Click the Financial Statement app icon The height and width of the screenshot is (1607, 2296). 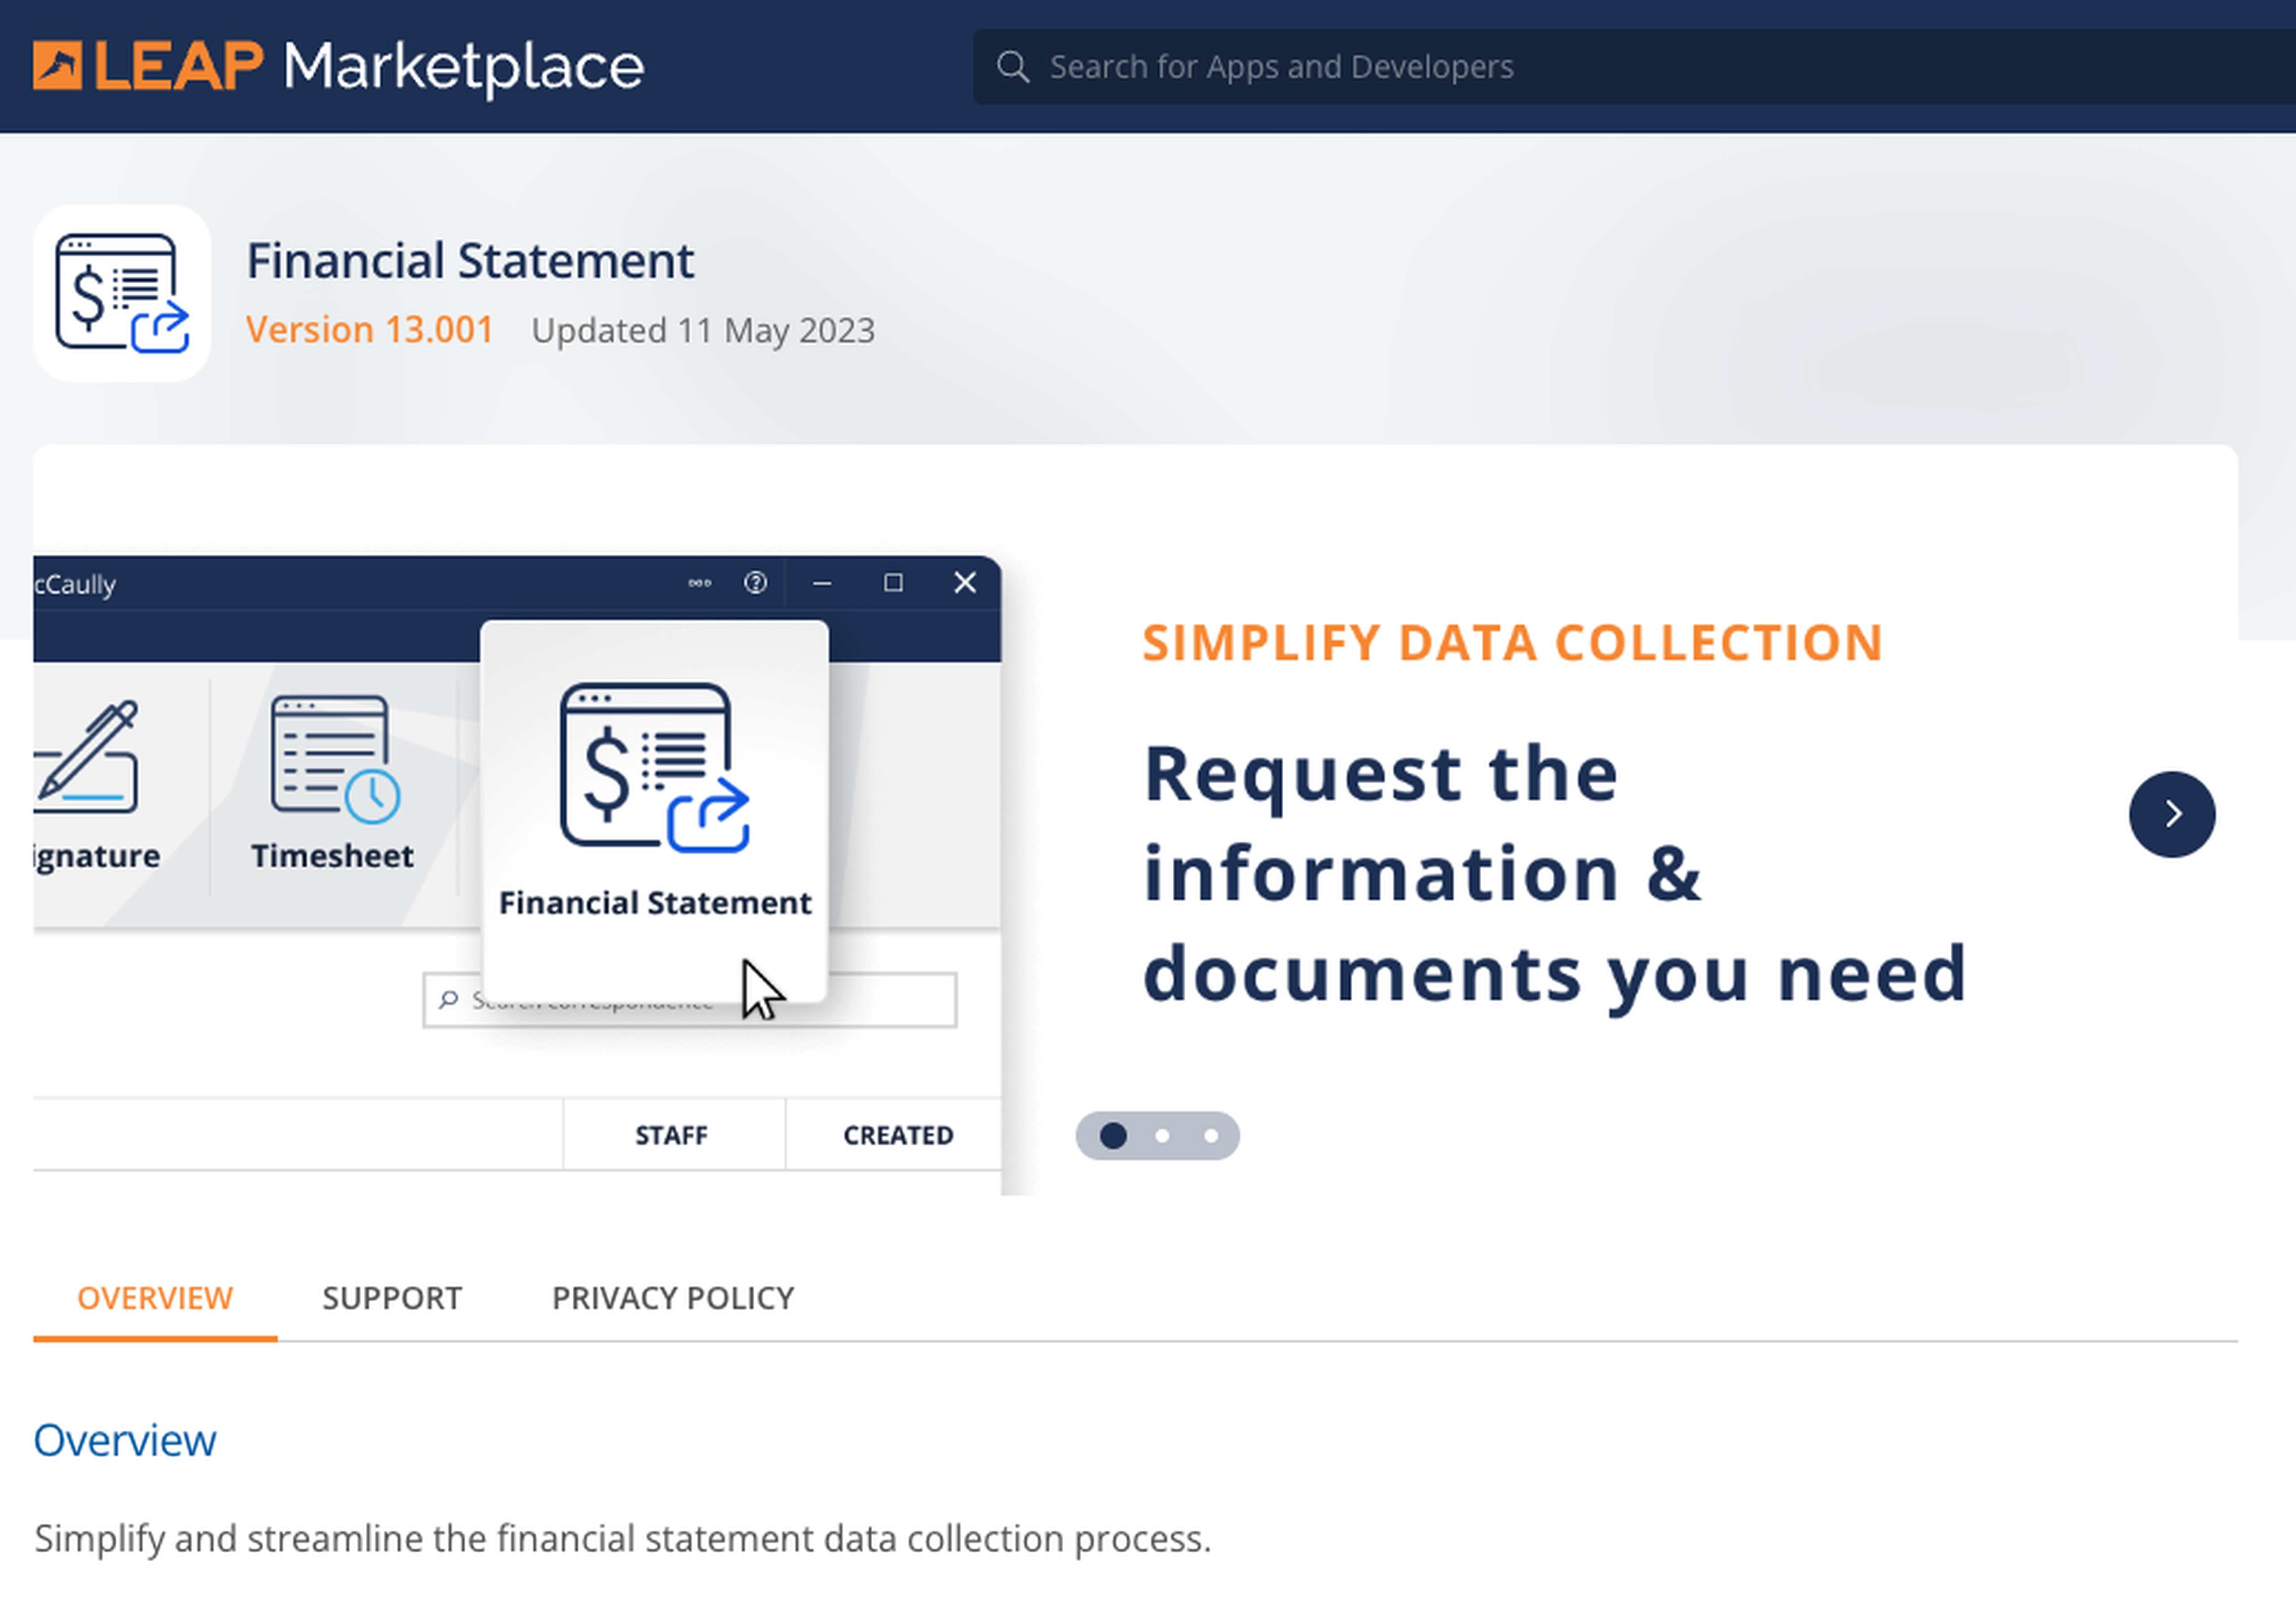click(x=122, y=293)
